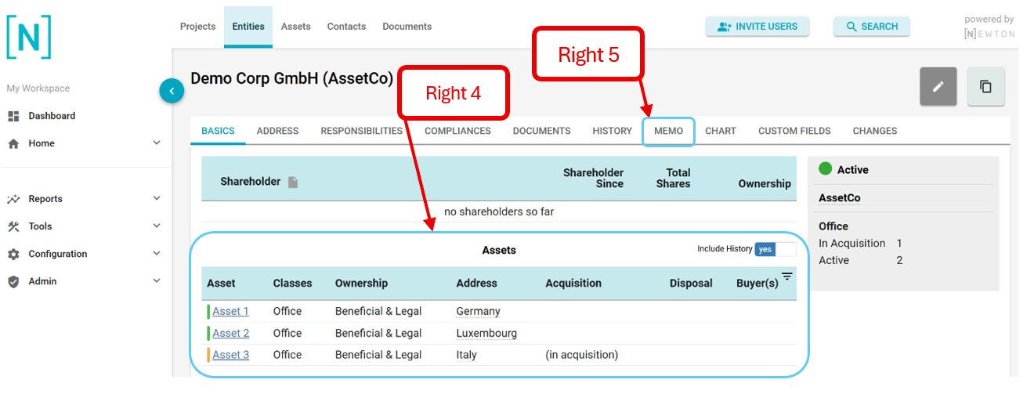Viewport: 1034px width, 394px height.
Task: Expand the Home menu chevron
Action: [157, 143]
